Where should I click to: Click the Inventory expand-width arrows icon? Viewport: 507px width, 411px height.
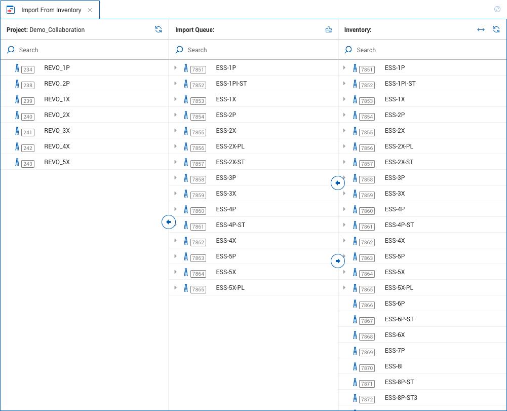pyautogui.click(x=481, y=30)
